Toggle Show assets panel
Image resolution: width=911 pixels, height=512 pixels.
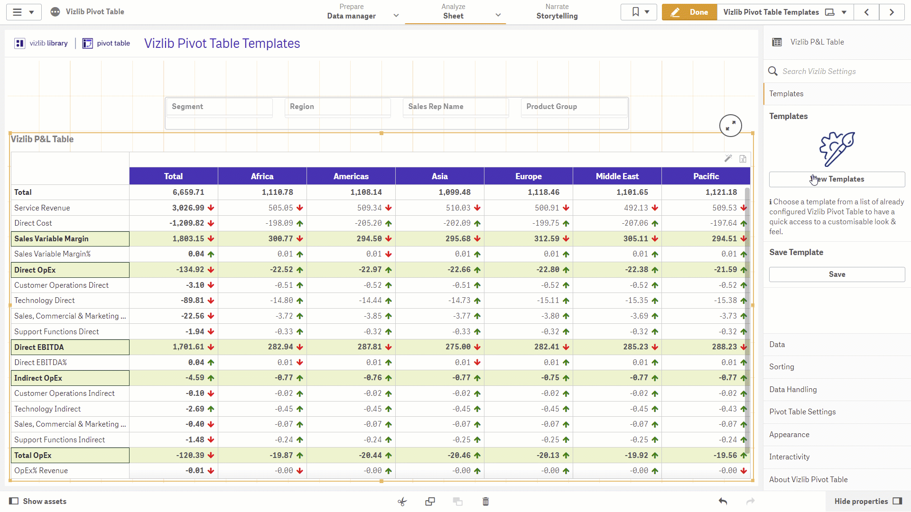38,501
